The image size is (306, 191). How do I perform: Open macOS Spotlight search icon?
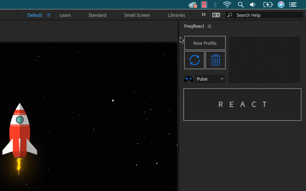(x=241, y=5)
